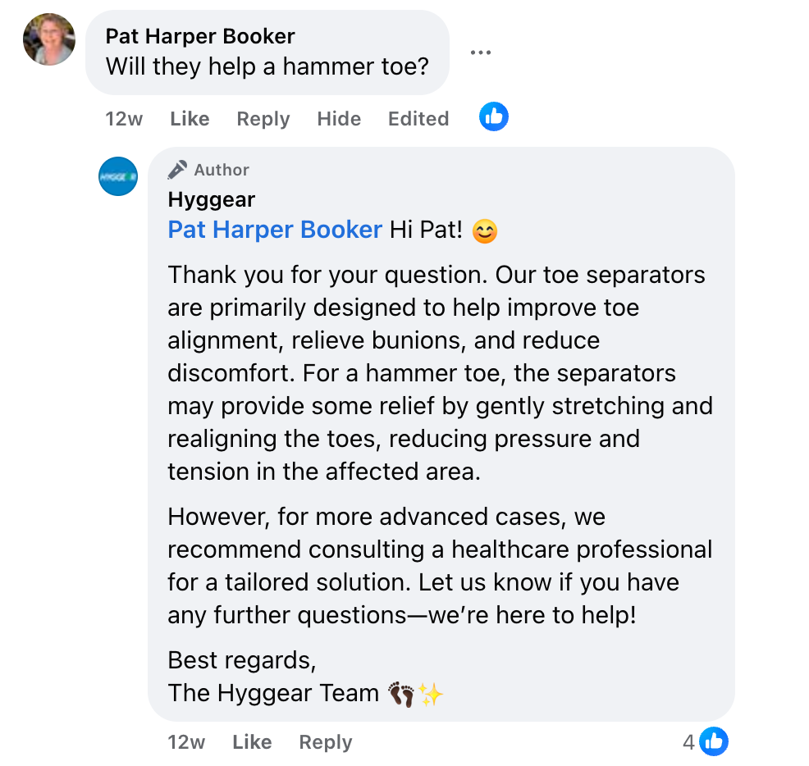Open the Hyggear page name link
Screen dimensions: 809x766
212,199
